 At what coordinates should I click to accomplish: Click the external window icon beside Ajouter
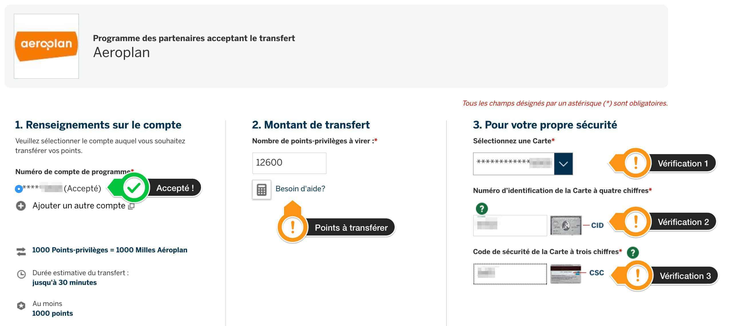point(131,206)
